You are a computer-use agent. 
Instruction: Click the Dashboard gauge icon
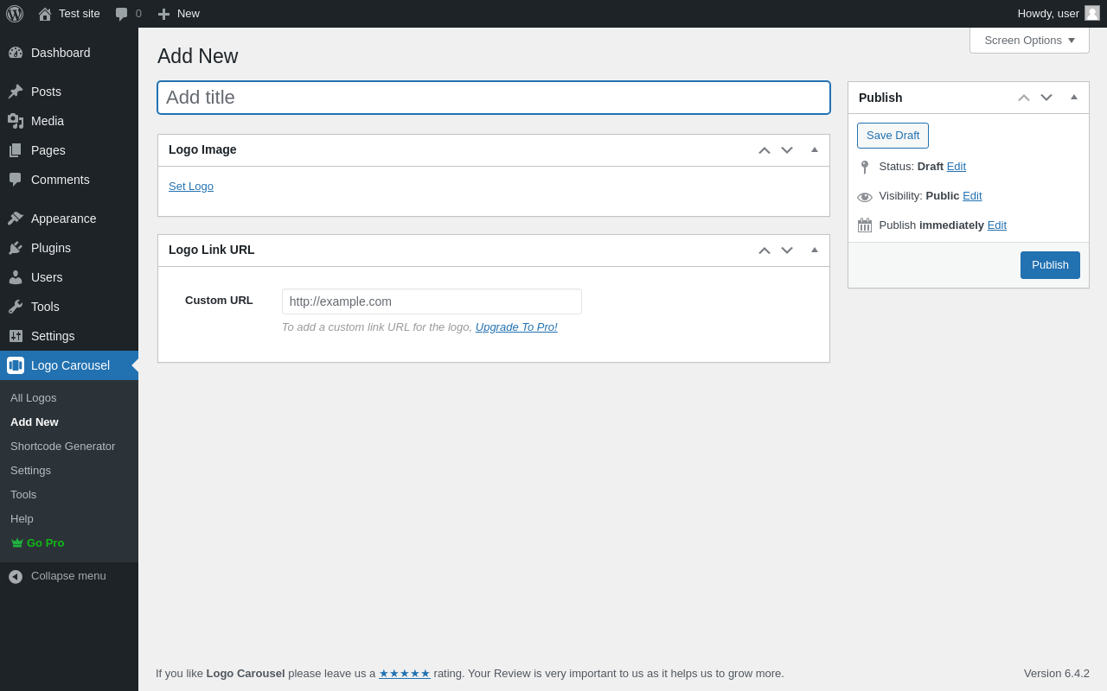pos(16,53)
